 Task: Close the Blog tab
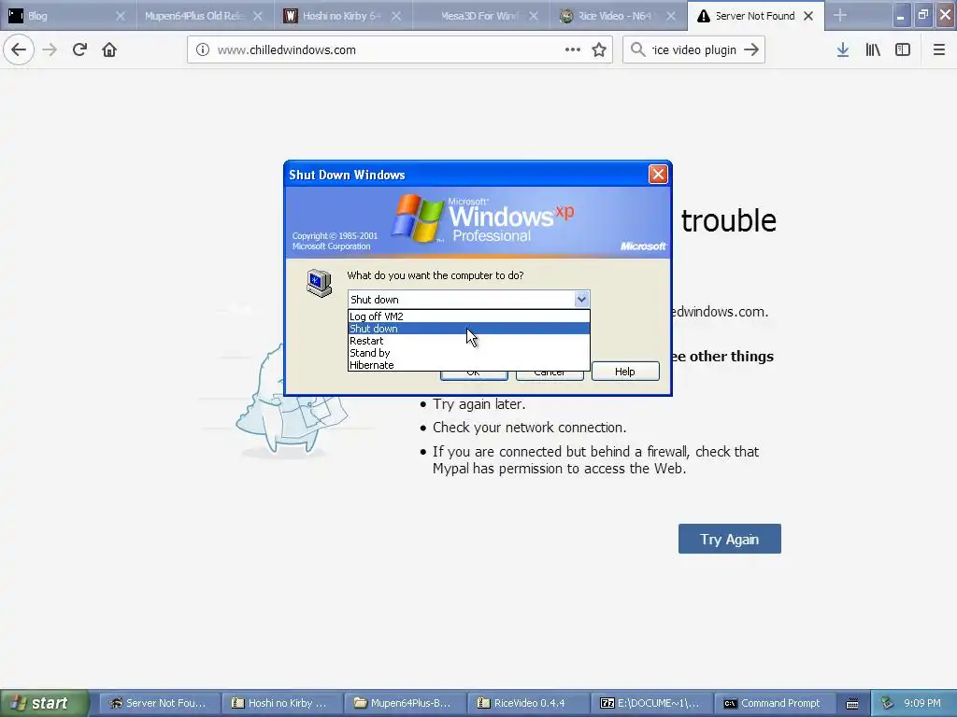pos(121,16)
